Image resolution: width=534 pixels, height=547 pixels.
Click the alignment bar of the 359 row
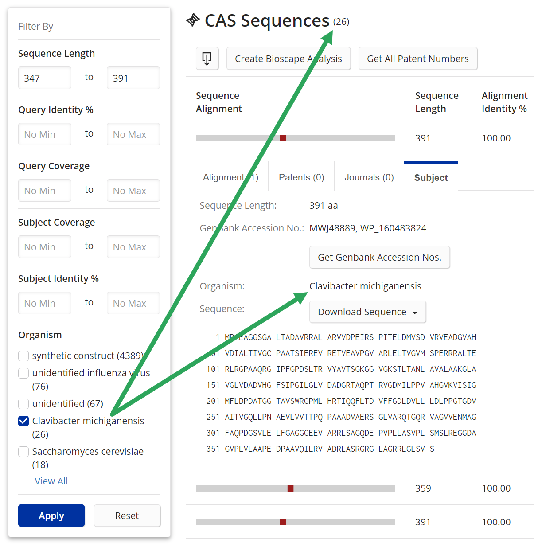click(x=296, y=488)
